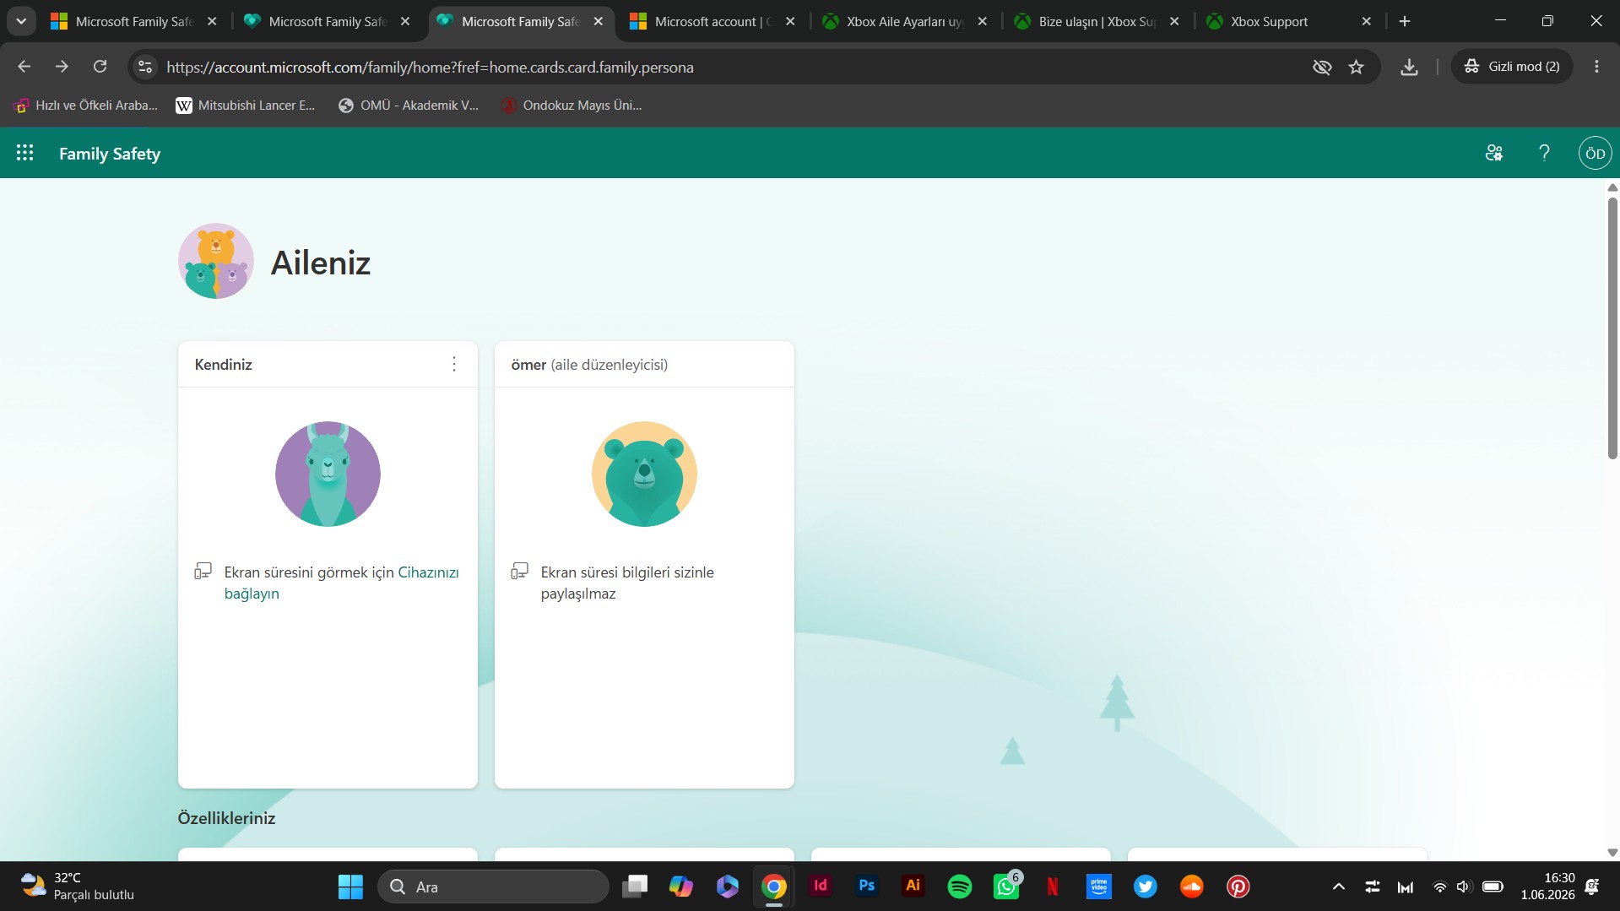Click the ömer (aile düzenleyicisi) card title

click(x=589, y=365)
